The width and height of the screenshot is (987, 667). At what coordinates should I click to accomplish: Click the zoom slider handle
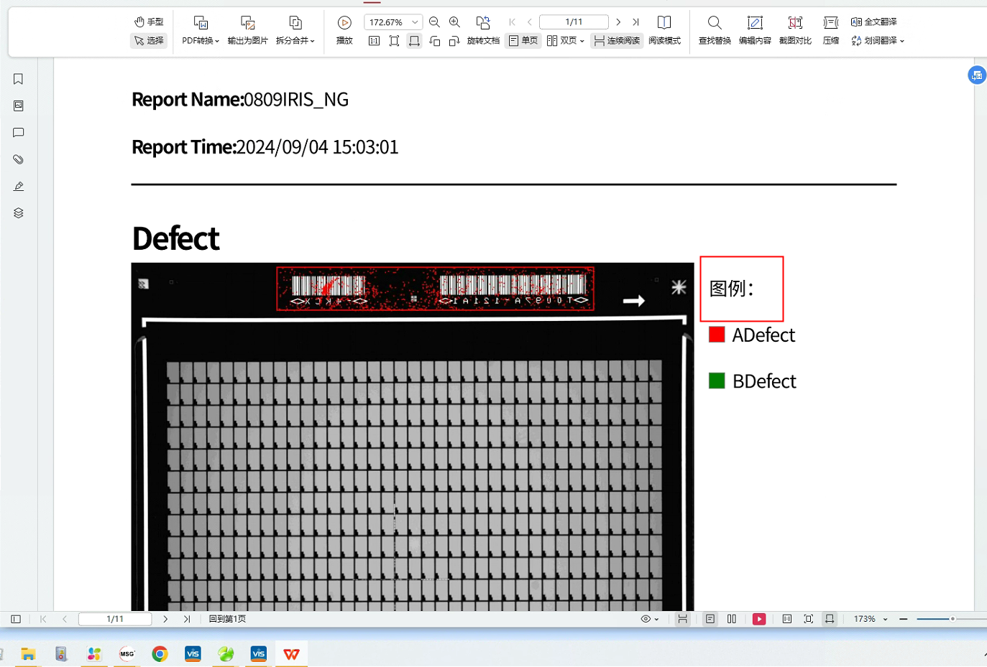(x=952, y=619)
